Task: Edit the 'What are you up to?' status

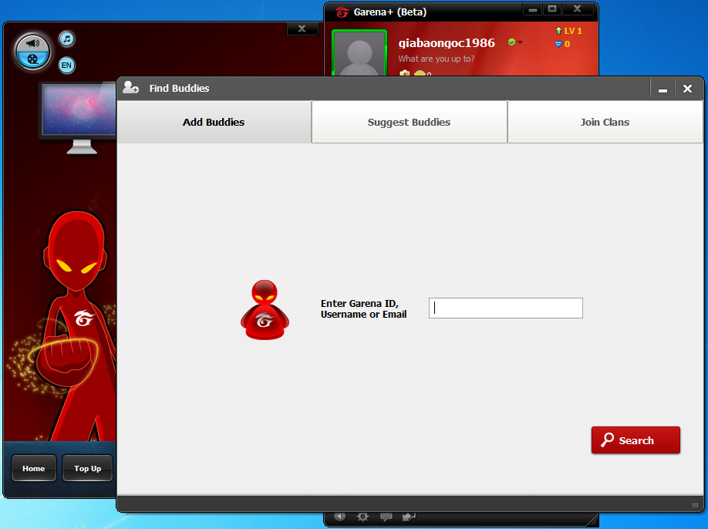Action: pos(437,59)
